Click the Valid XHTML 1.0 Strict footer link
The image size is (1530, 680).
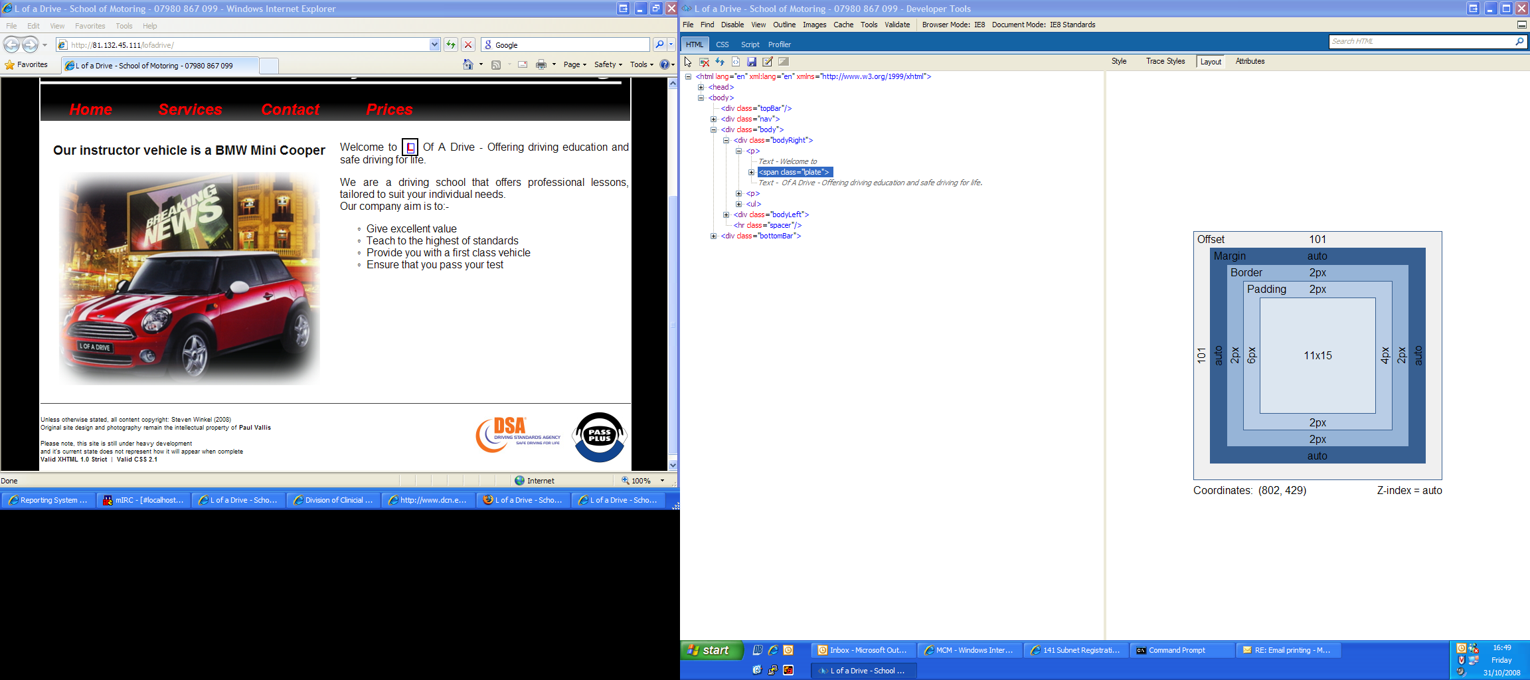74,460
